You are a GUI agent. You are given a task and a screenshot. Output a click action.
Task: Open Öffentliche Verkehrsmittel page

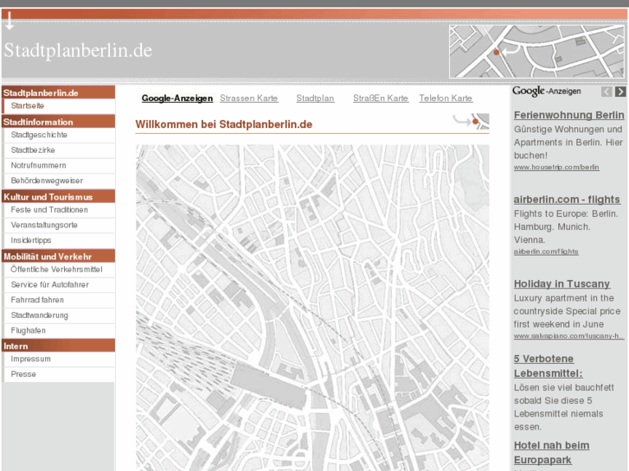pyautogui.click(x=56, y=270)
